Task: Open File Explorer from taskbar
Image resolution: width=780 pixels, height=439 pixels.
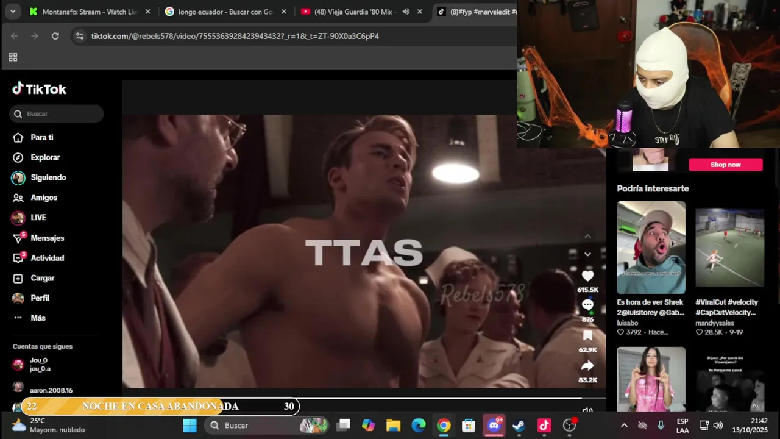Action: tap(393, 425)
